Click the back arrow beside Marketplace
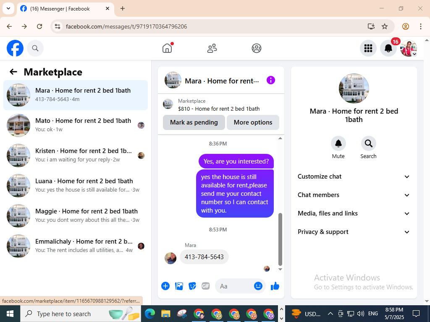The width and height of the screenshot is (430, 322). pyautogui.click(x=13, y=72)
